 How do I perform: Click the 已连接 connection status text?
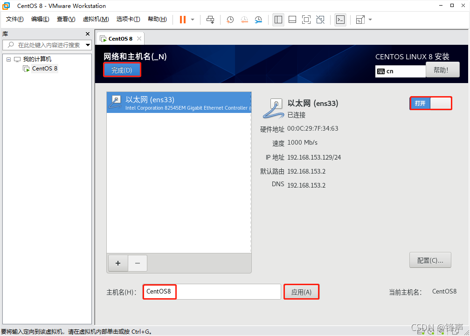click(297, 115)
